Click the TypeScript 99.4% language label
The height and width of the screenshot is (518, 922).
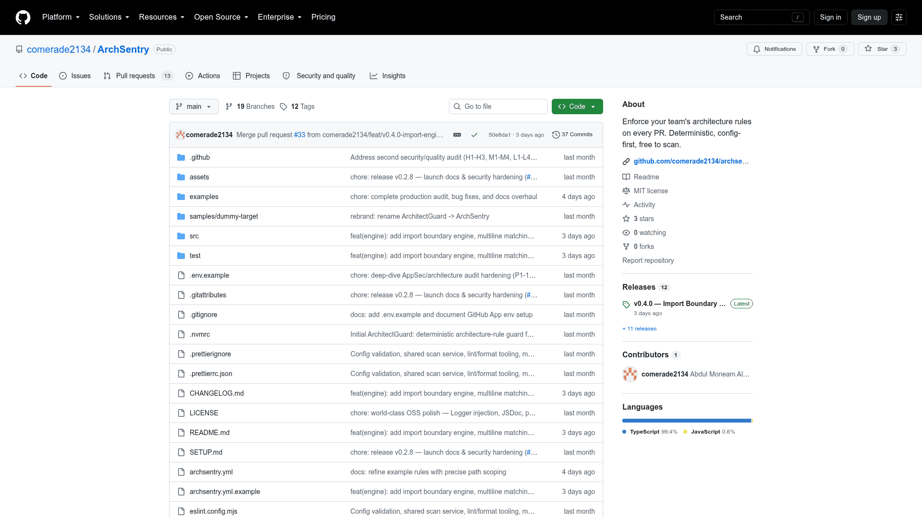[650, 432]
